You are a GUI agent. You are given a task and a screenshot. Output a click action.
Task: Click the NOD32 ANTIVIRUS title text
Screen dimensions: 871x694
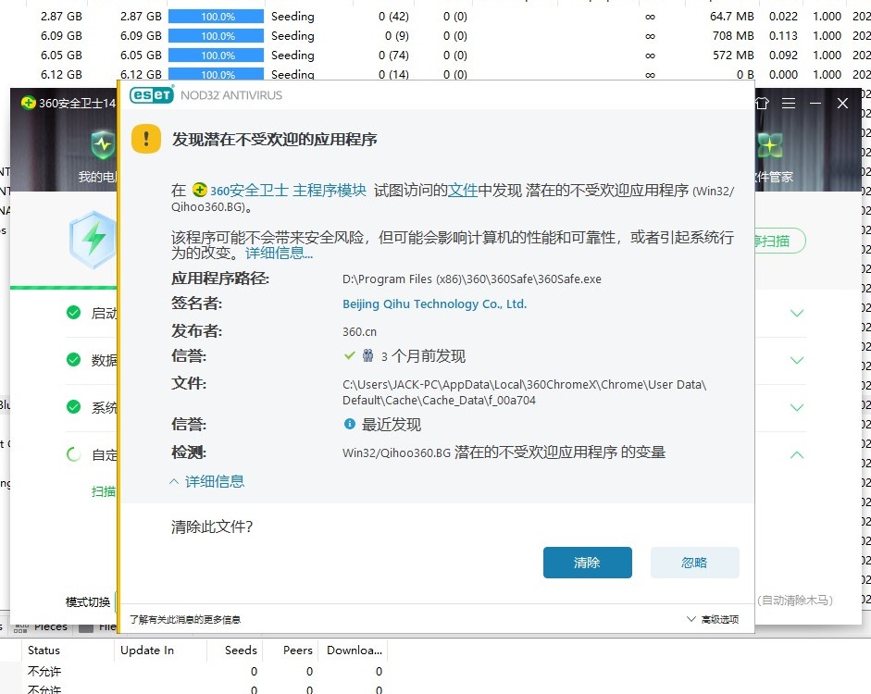click(231, 95)
